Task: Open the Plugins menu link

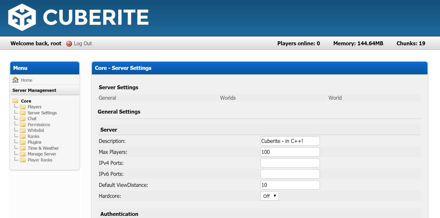Action: pos(35,142)
